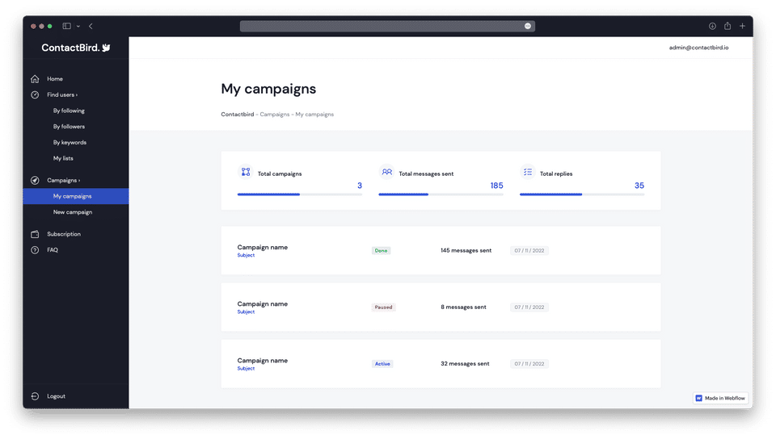Image resolution: width=776 pixels, height=439 pixels.
Task: Click Subject link in the Paused campaign row
Action: (246, 312)
